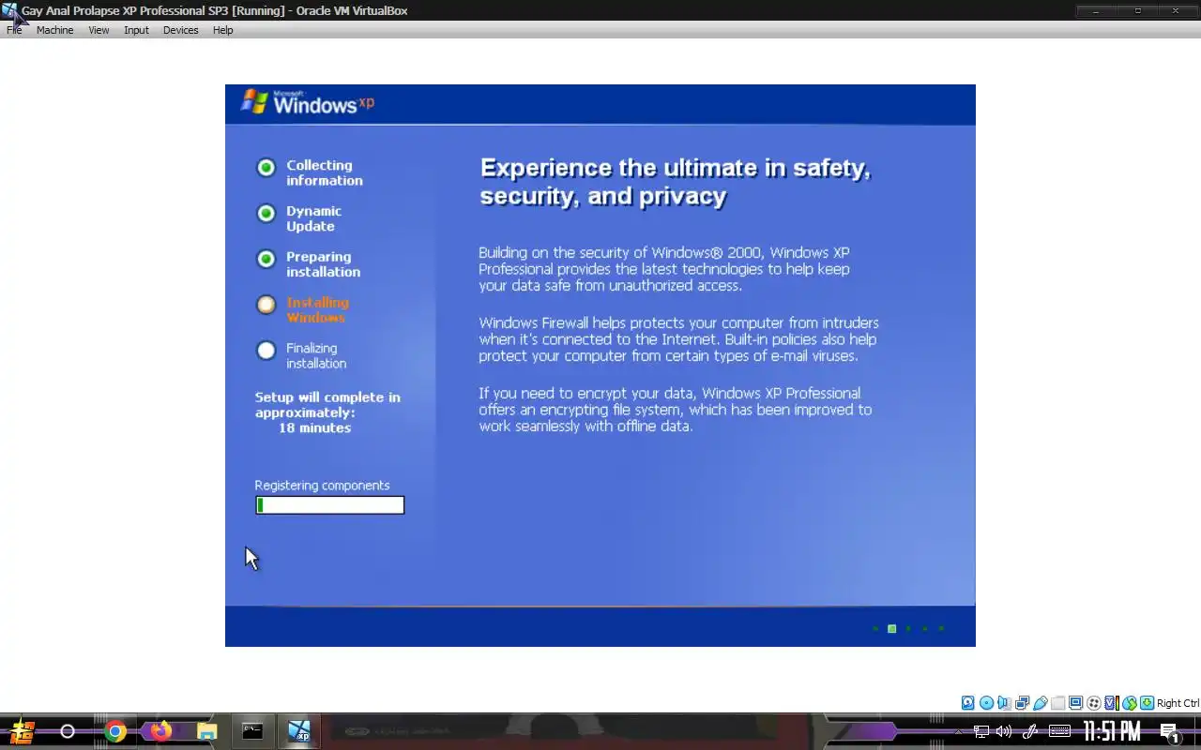Click the 'If you need to encrypt' paragraph

click(676, 410)
